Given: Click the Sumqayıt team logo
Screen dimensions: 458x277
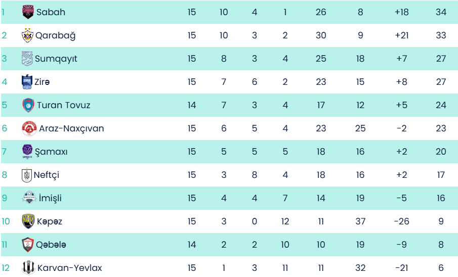Looking at the screenshot, I should tap(27, 59).
